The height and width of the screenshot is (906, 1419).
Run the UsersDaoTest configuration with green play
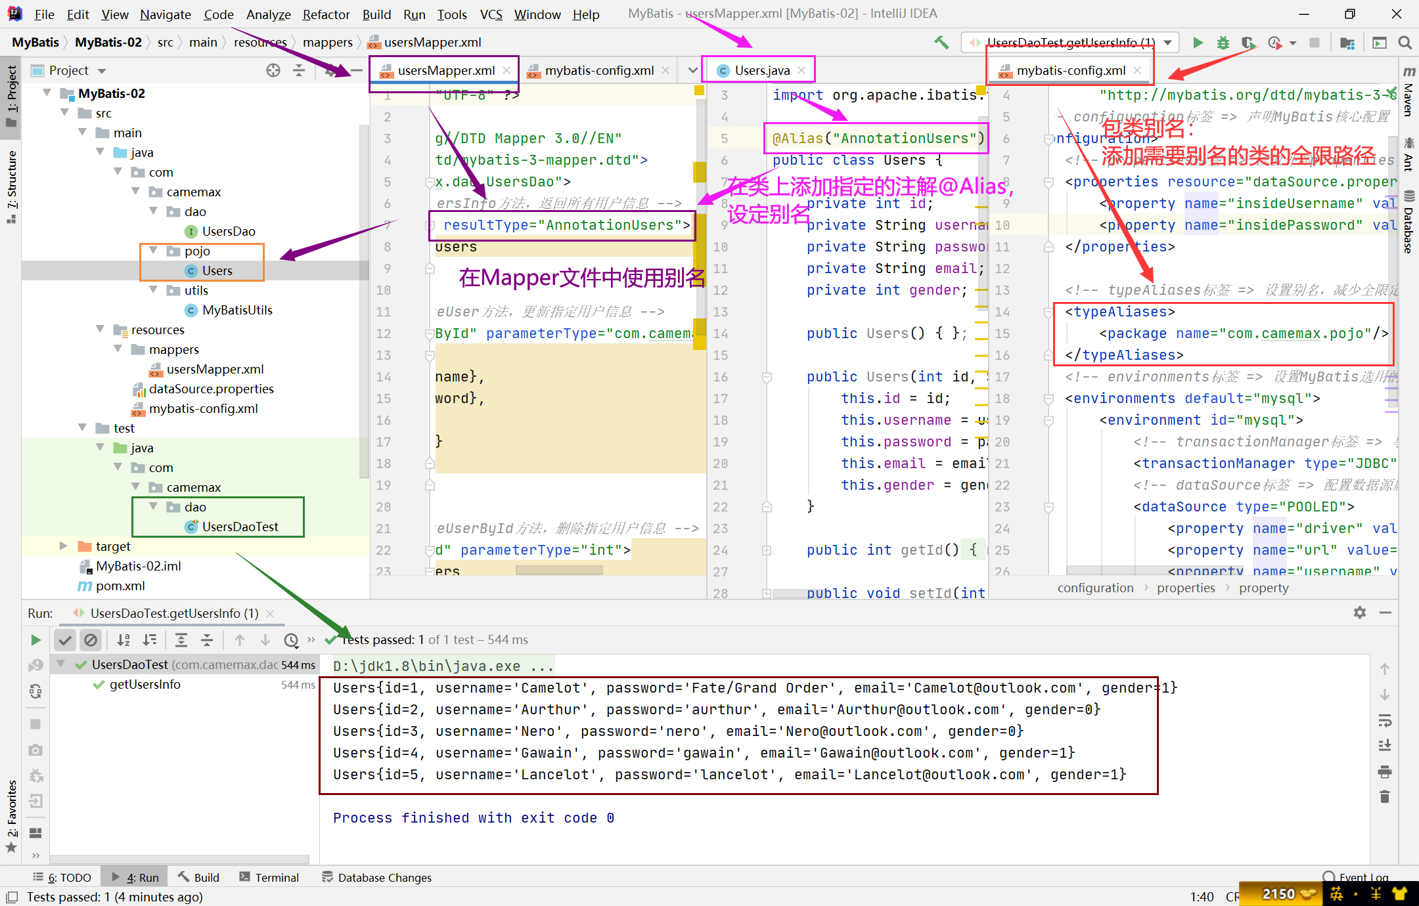pos(1198,43)
